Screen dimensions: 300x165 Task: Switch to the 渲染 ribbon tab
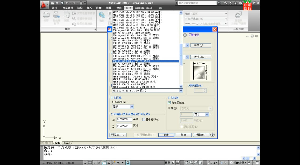[x=80, y=8]
